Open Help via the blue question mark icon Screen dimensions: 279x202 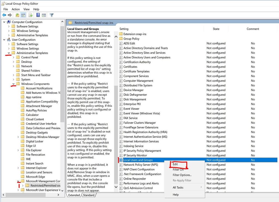point(38,15)
